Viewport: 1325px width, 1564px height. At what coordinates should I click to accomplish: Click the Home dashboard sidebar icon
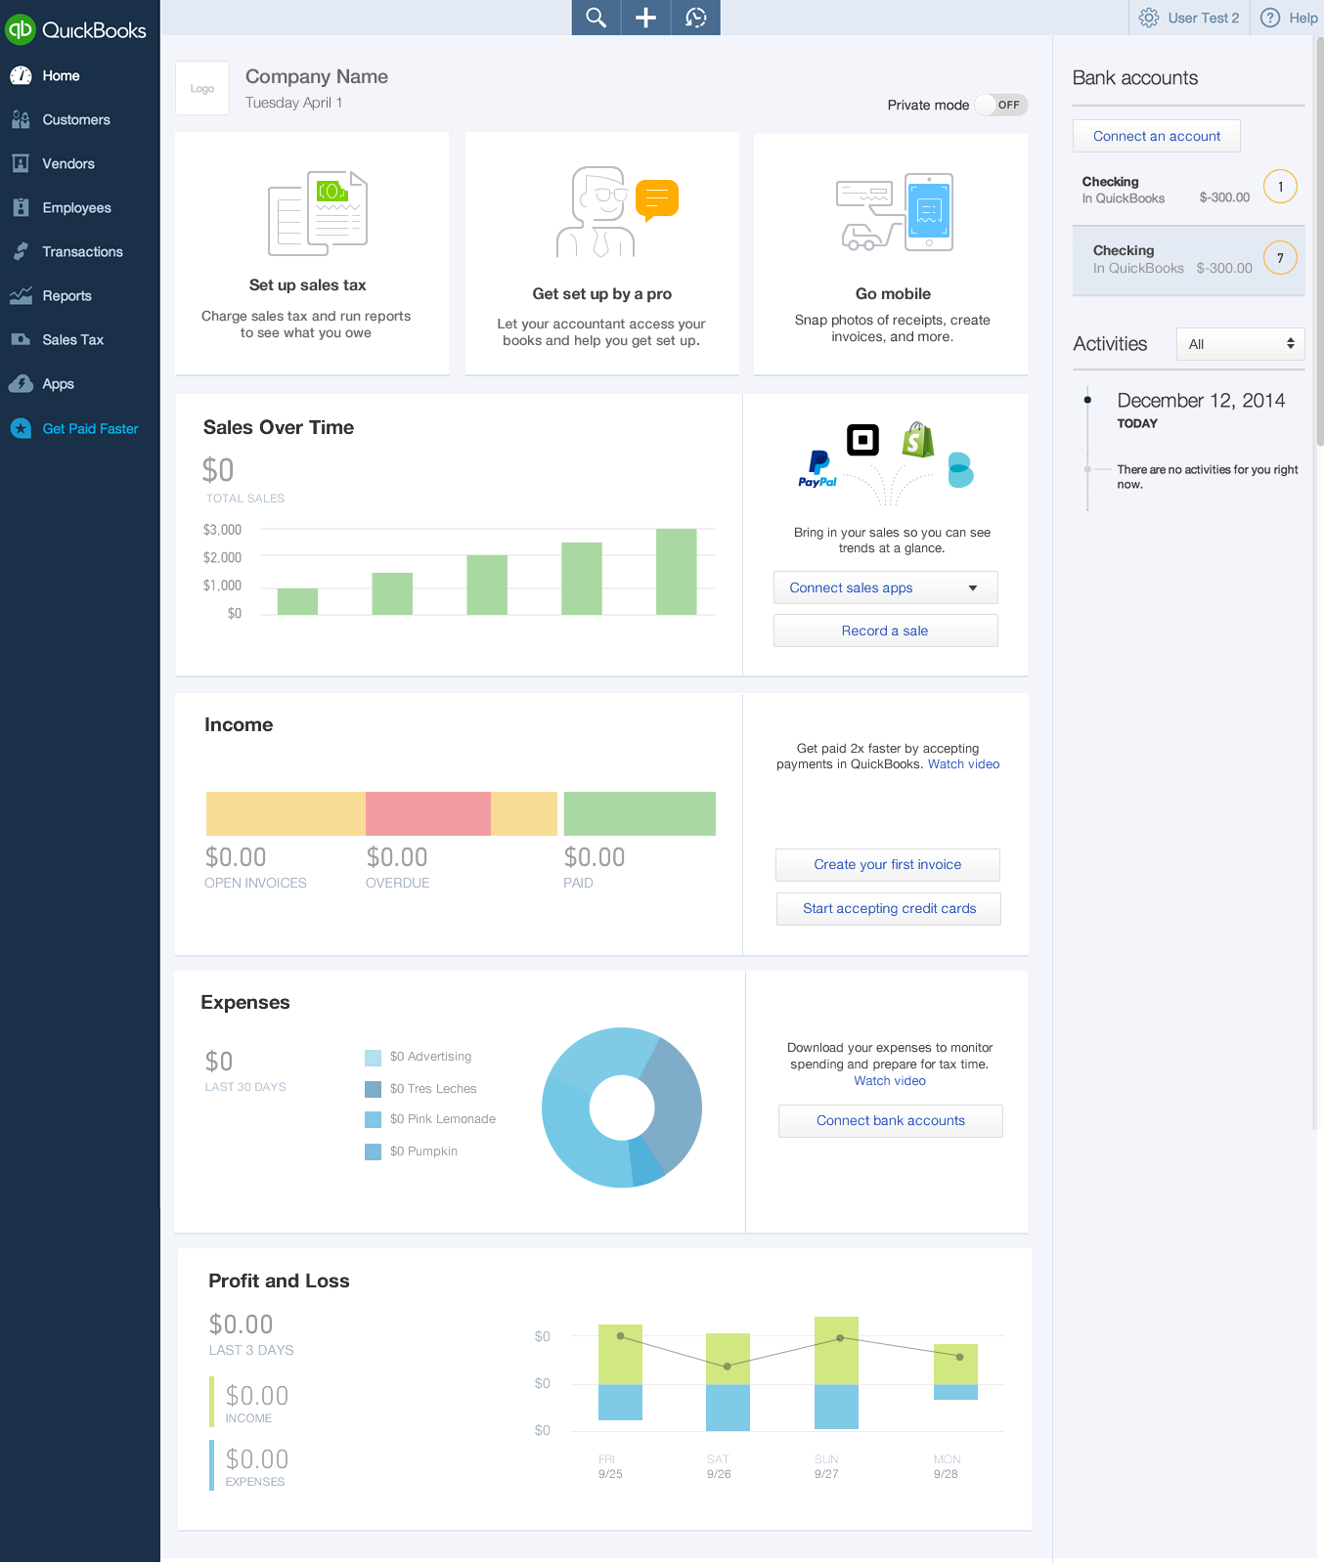tap(21, 75)
